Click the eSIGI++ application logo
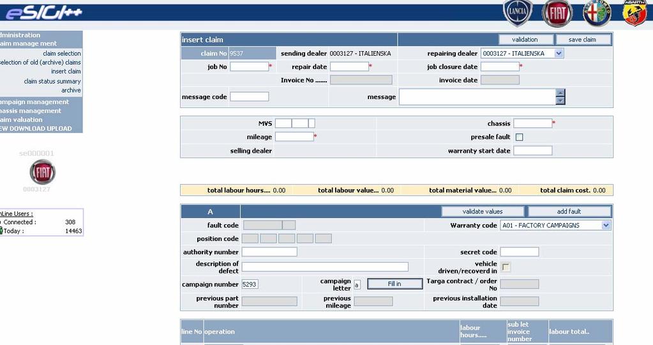 point(44,13)
